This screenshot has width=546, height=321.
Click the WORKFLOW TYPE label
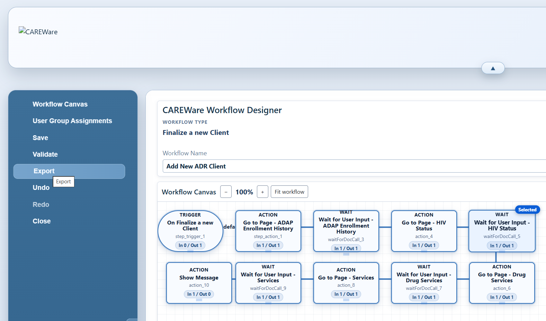click(185, 122)
